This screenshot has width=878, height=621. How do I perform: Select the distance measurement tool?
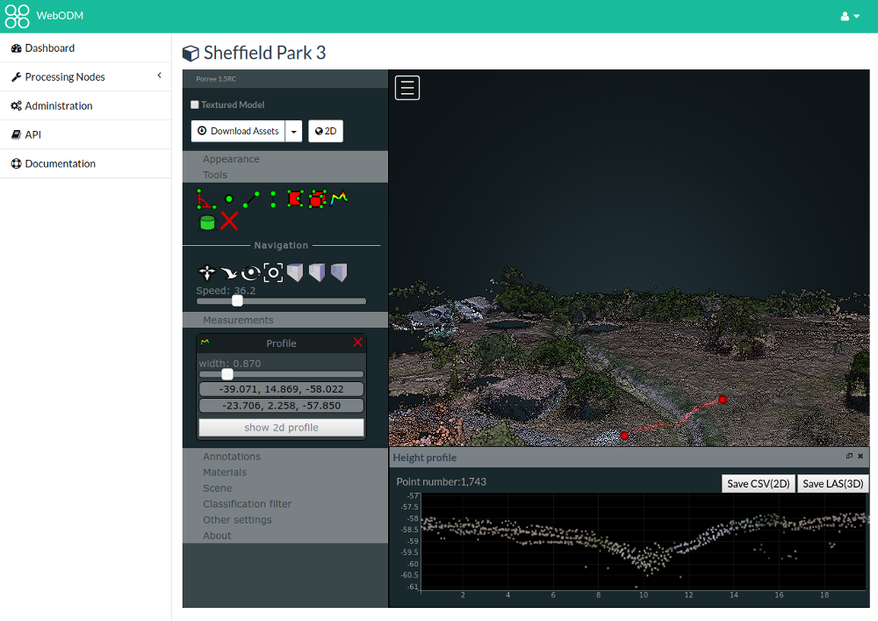[x=251, y=199]
